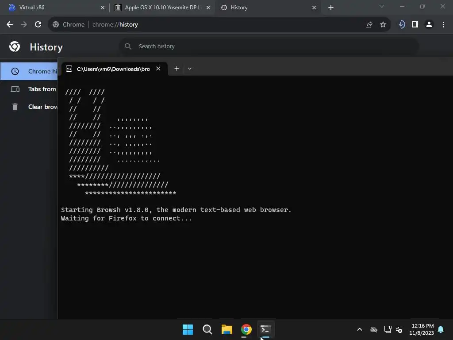This screenshot has height=340, width=453.
Task: Go back using Chrome's back arrow
Action: click(10, 25)
